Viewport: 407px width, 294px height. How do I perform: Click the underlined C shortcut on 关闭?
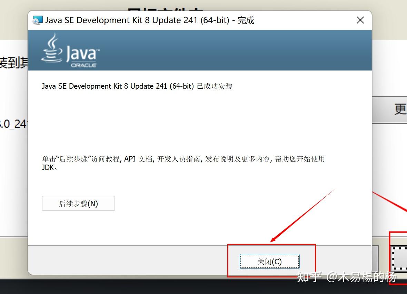pos(277,261)
